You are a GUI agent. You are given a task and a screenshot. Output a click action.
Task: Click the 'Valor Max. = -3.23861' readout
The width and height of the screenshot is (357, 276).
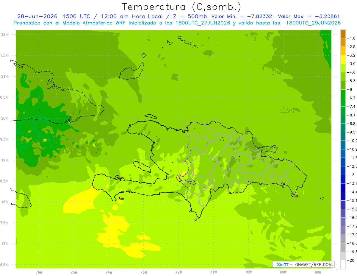tap(309, 16)
